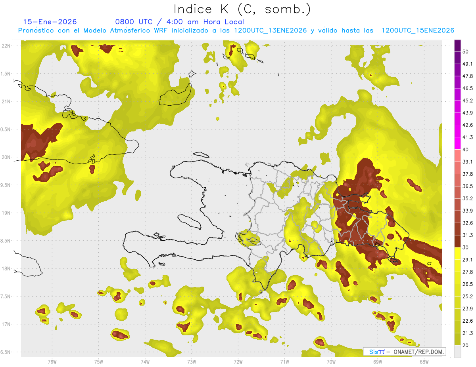Click the longitude label "75W"
Image resolution: width=476 pixels, height=367 pixels.
point(98,361)
